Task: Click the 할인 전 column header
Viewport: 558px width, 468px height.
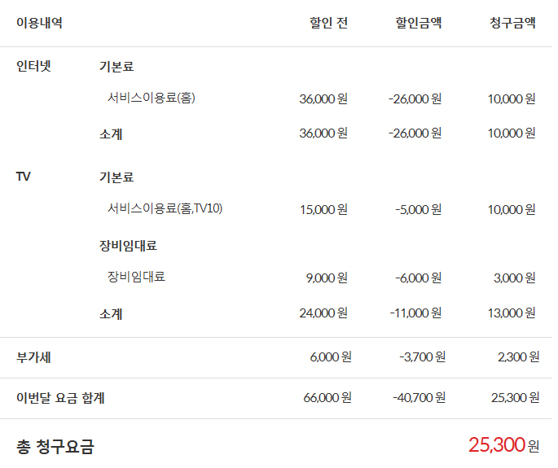Action: tap(328, 23)
